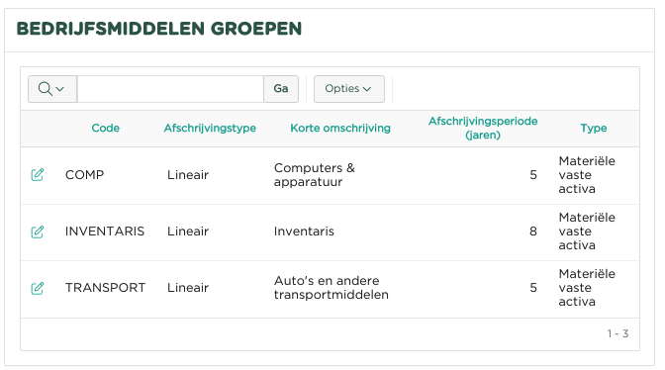Select the Type column header
Image resolution: width=665 pixels, height=370 pixels.
tap(594, 128)
